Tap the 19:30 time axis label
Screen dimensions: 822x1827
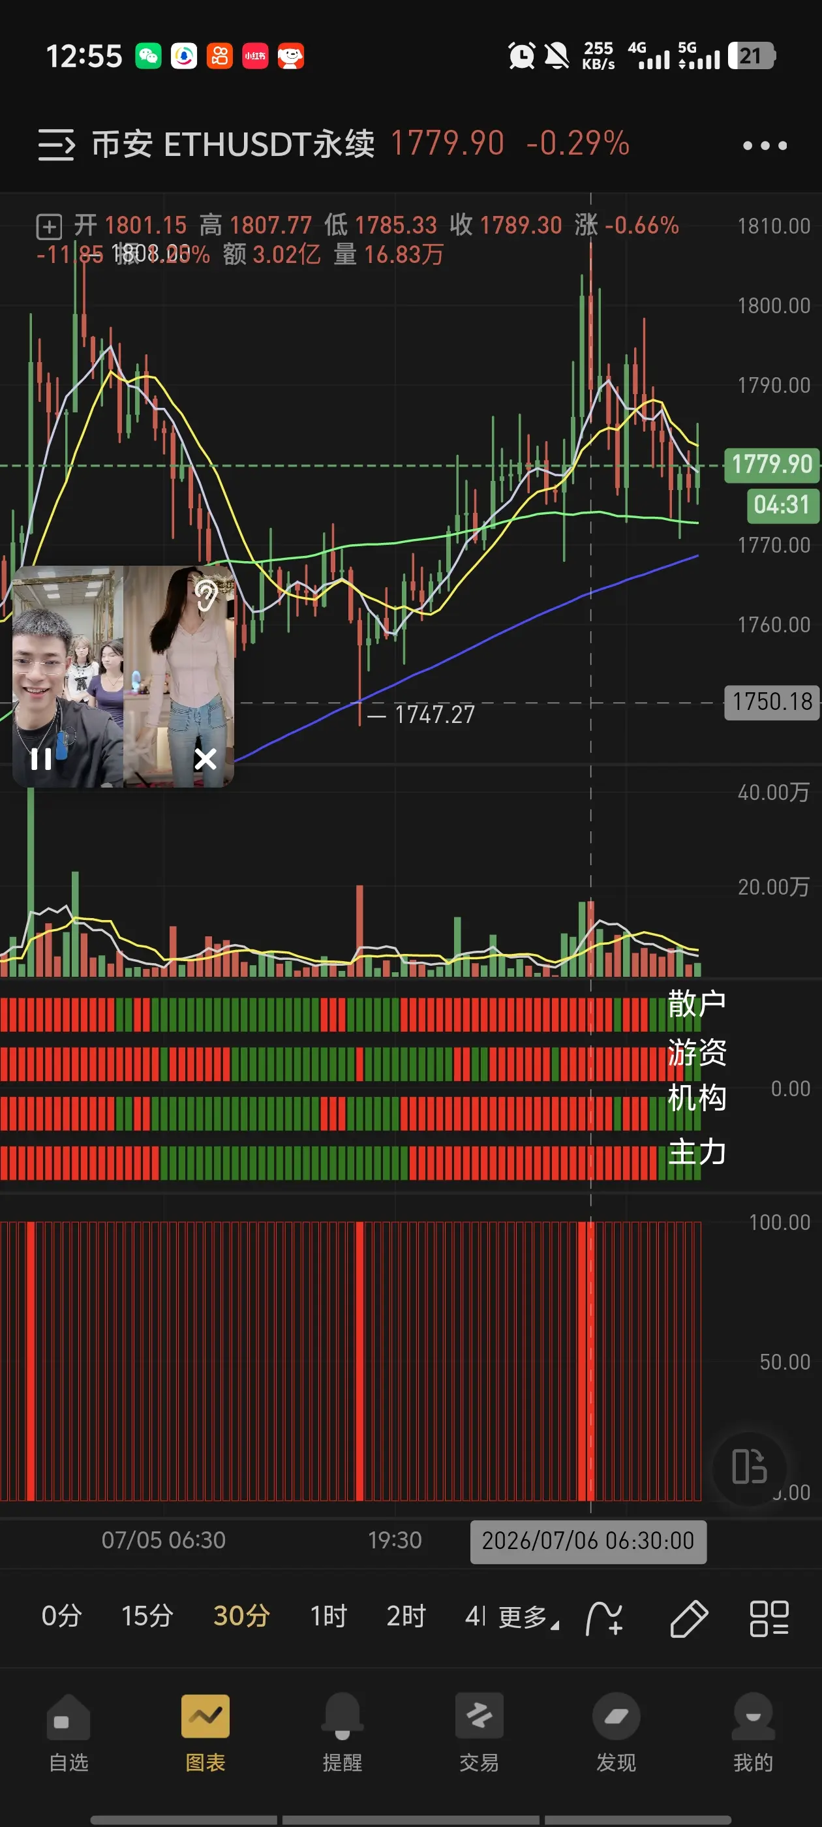[394, 1540]
